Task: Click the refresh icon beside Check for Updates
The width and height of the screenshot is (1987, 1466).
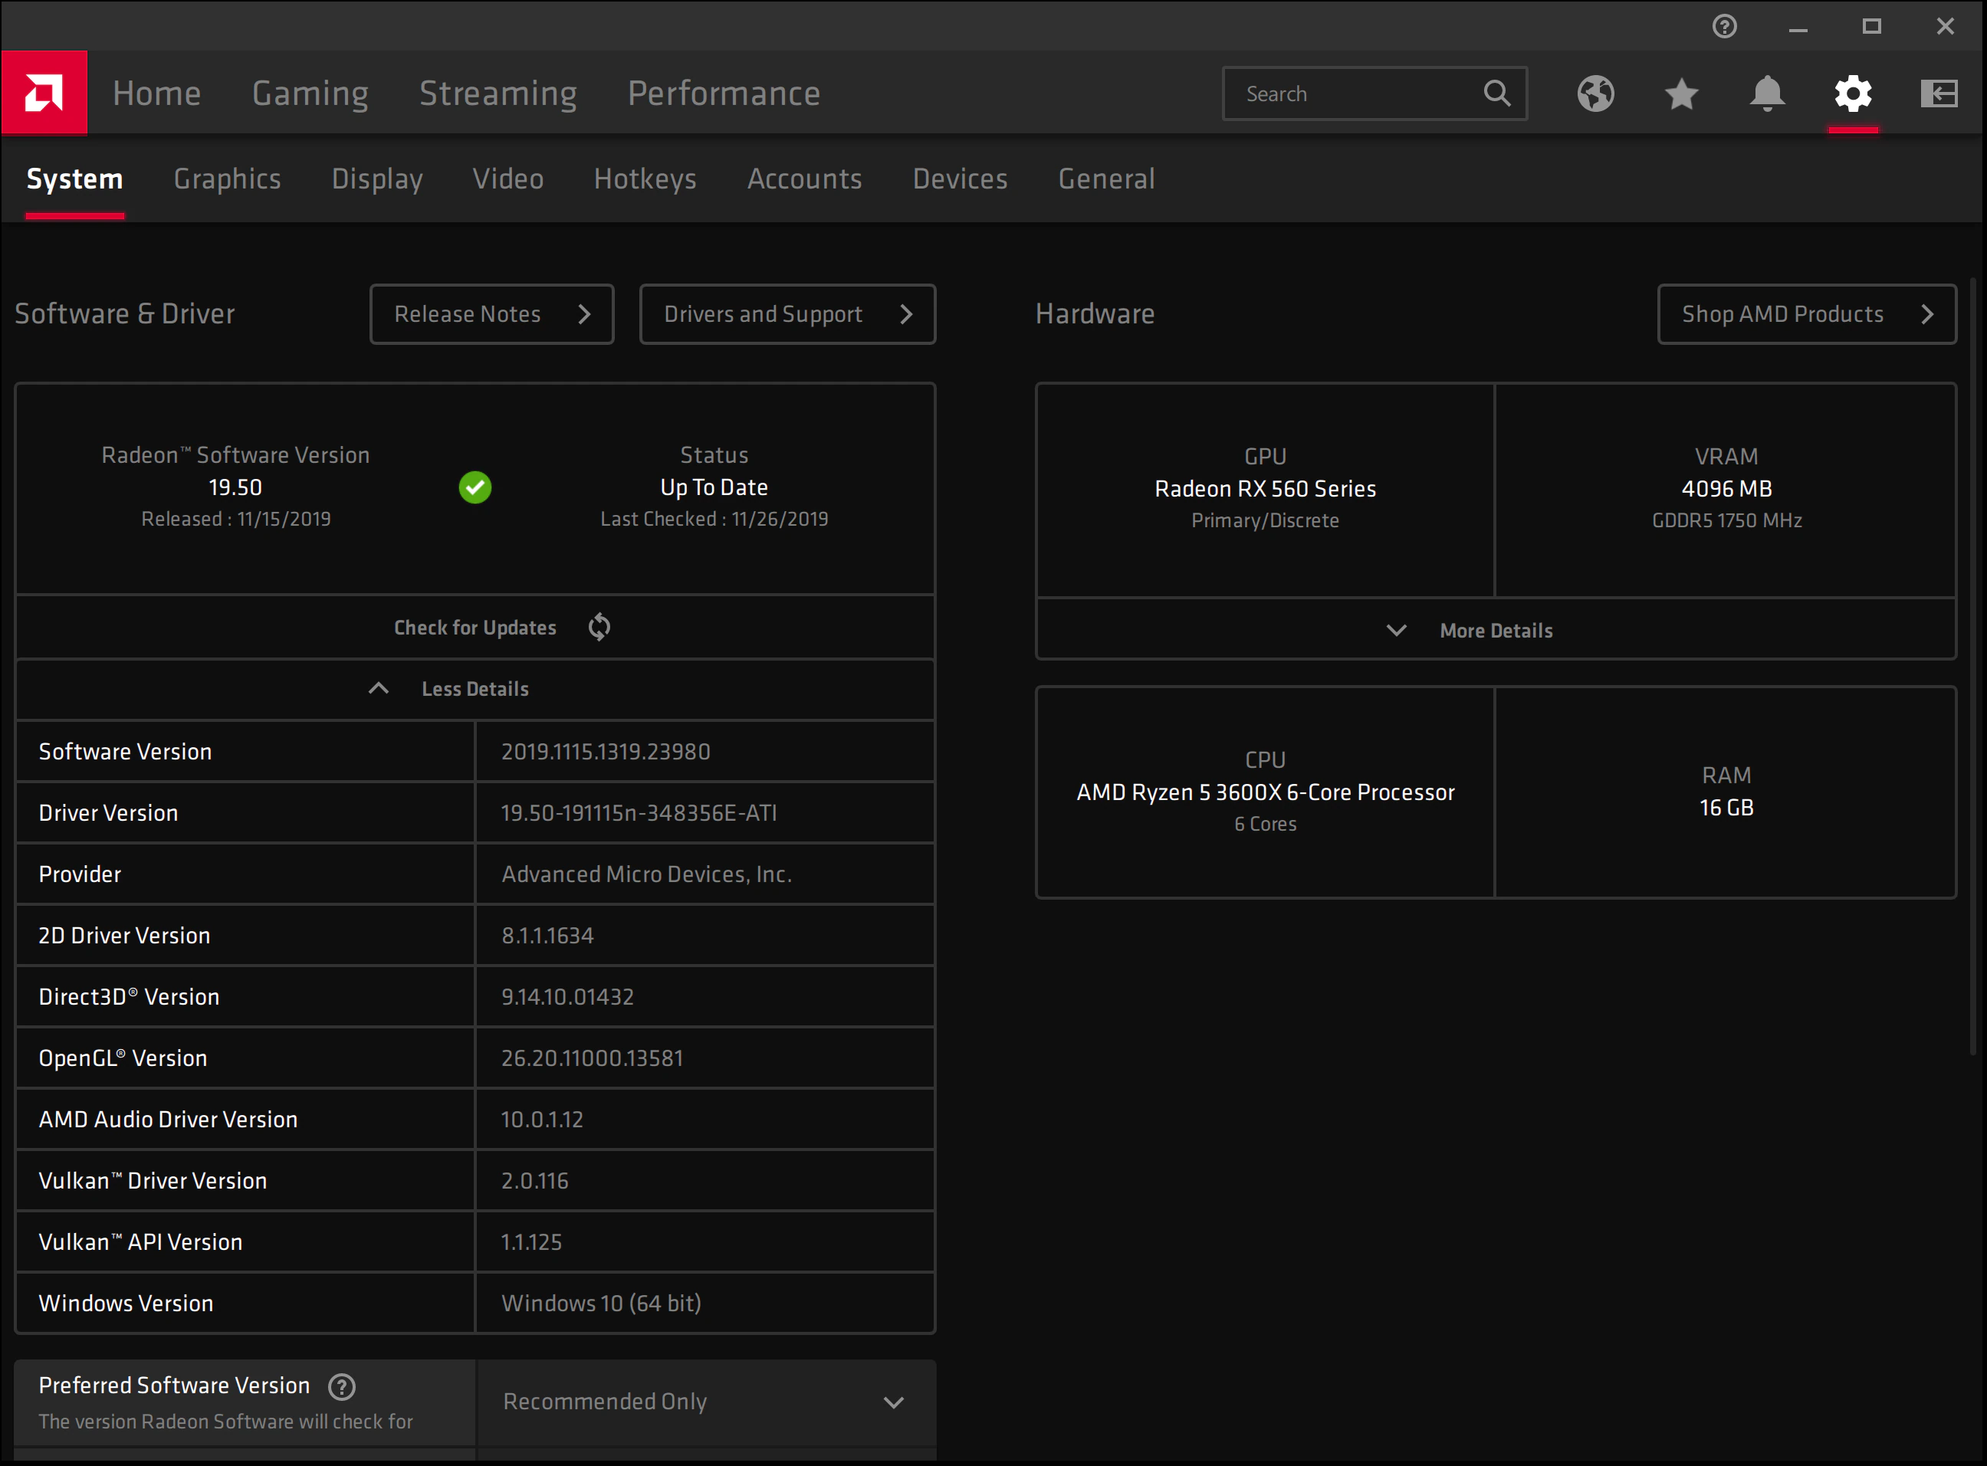Action: click(599, 628)
